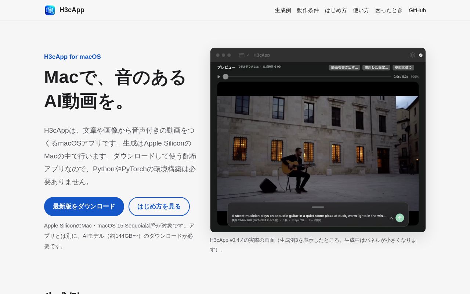Screen dimensions: 470x294
Task: Click the はじめ方を見る button
Action: tap(159, 207)
